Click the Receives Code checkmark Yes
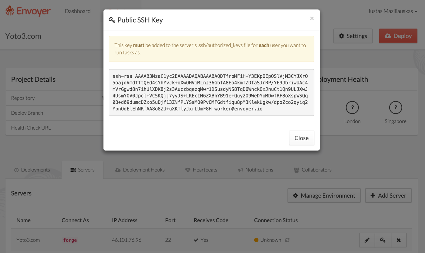This screenshot has height=253, width=425. pyautogui.click(x=201, y=240)
